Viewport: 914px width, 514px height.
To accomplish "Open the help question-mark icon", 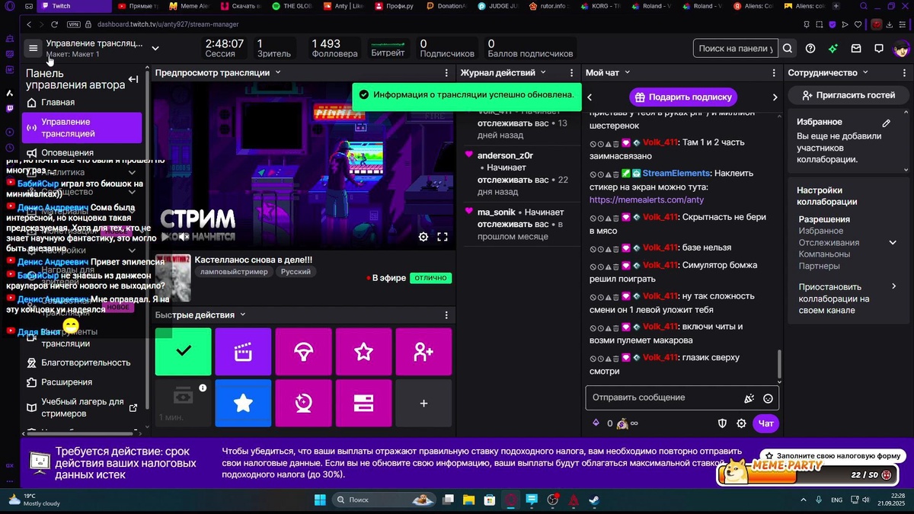I will 810,48.
